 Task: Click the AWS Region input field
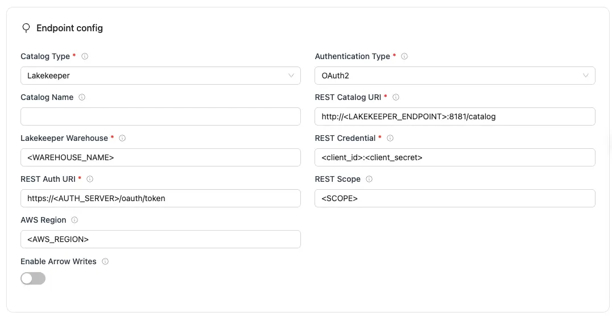160,240
